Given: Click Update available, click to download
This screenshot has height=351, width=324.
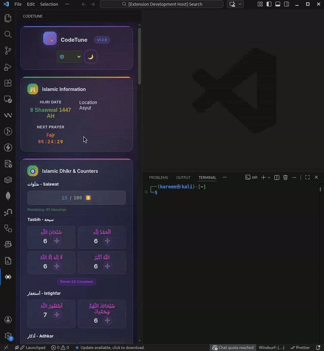Looking at the screenshot, I should tap(110, 347).
